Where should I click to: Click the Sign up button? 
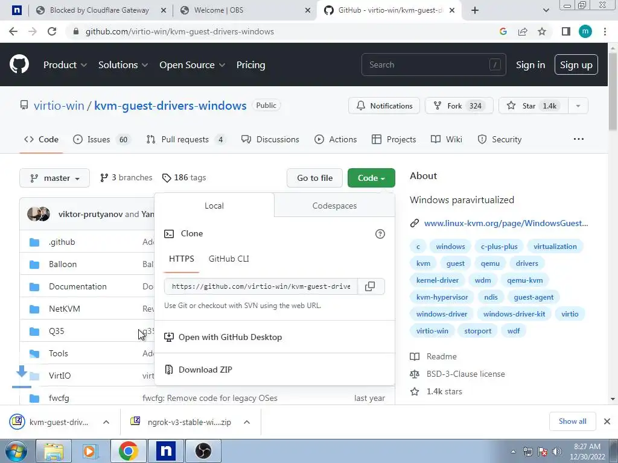coord(576,65)
